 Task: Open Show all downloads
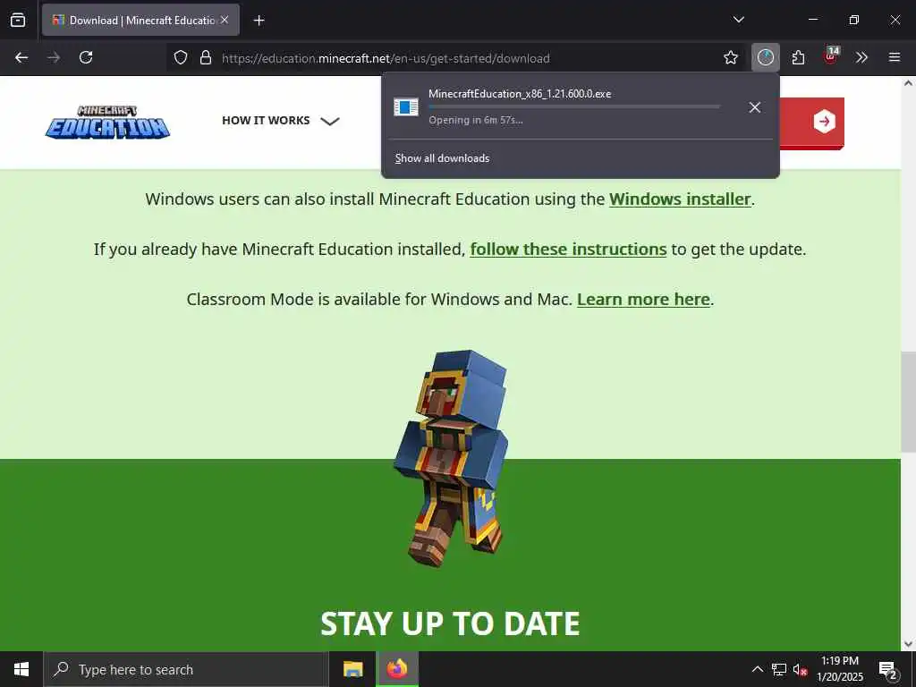click(x=442, y=158)
